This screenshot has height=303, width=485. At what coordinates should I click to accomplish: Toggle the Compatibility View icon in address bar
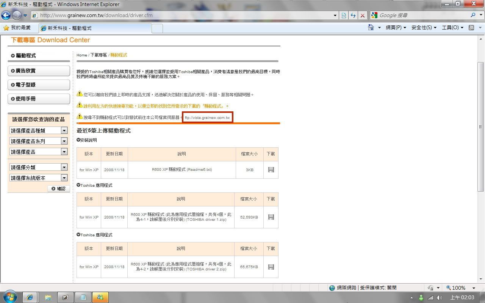[344, 16]
